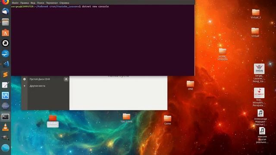Click the striped globe dock icon
The width and height of the screenshot is (276, 155).
coord(5,106)
